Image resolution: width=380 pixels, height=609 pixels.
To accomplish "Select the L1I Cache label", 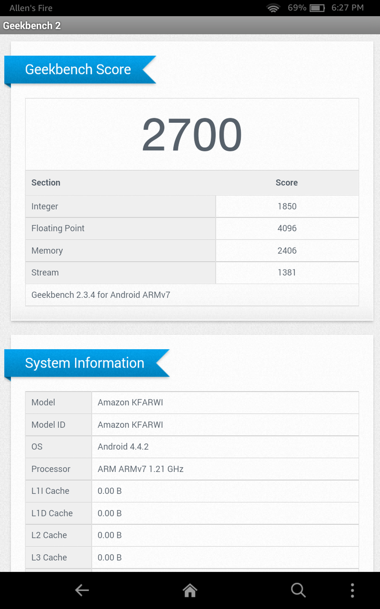I will (x=50, y=491).
